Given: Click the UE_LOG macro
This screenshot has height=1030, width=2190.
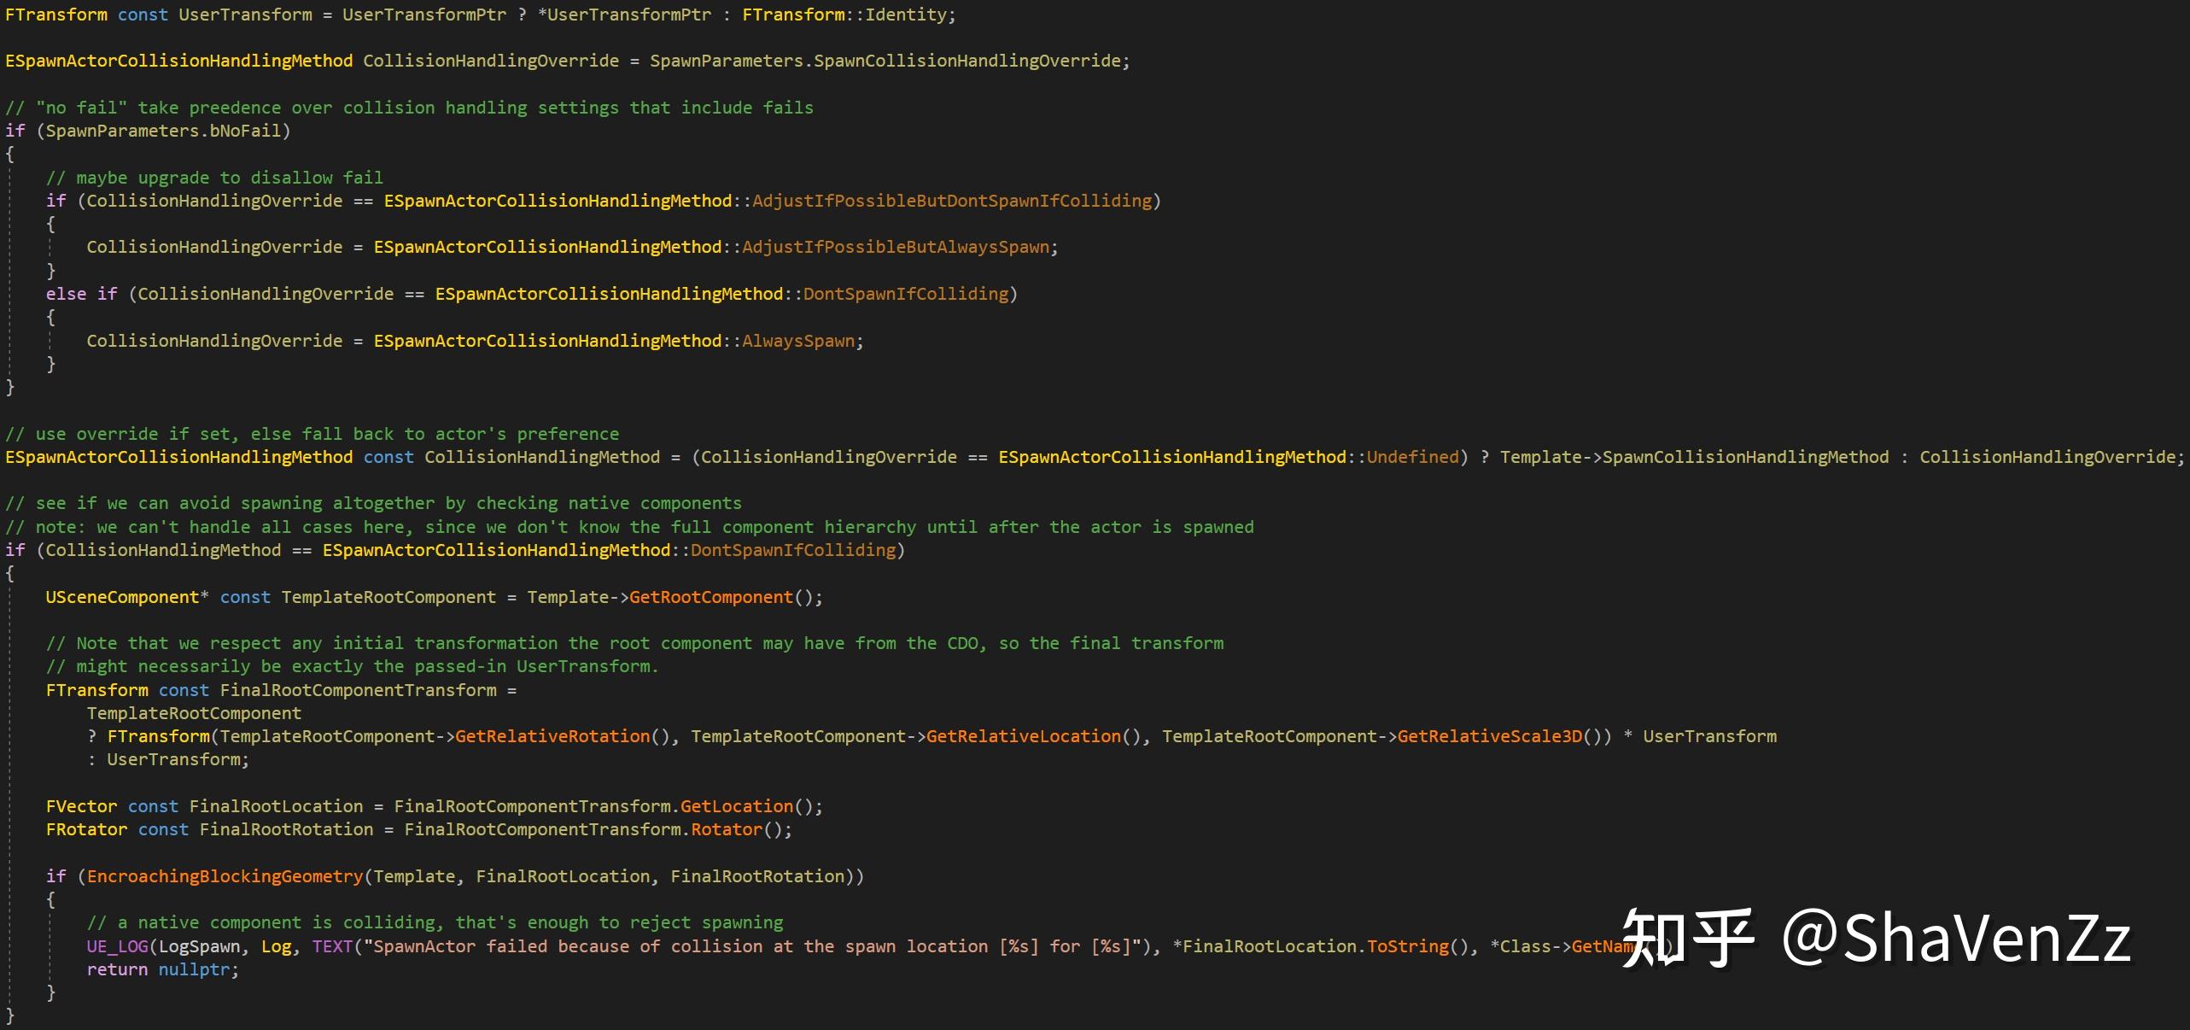Looking at the screenshot, I should click(x=117, y=946).
